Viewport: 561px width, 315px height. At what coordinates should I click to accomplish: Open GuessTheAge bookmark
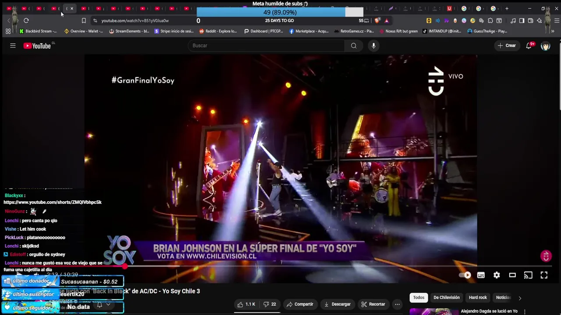click(x=487, y=31)
